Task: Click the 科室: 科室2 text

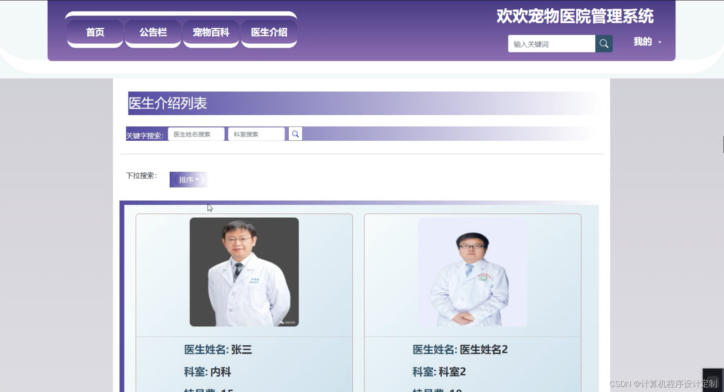Action: (x=439, y=372)
